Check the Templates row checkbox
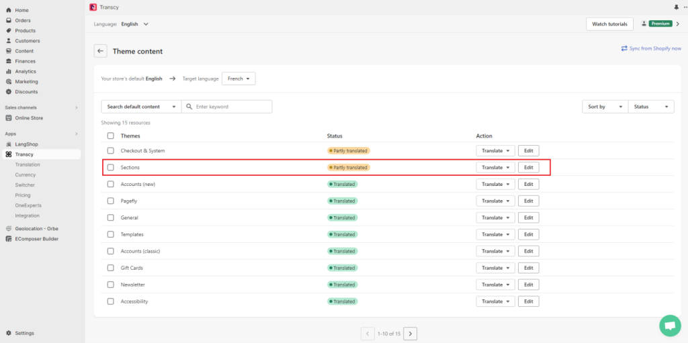This screenshot has height=343, width=688. (111, 234)
